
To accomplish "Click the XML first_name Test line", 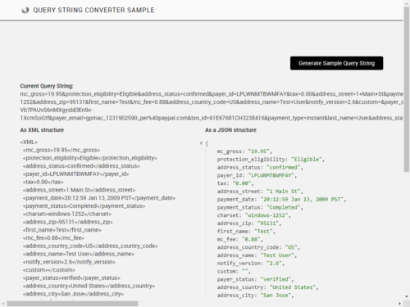I will point(62,230).
